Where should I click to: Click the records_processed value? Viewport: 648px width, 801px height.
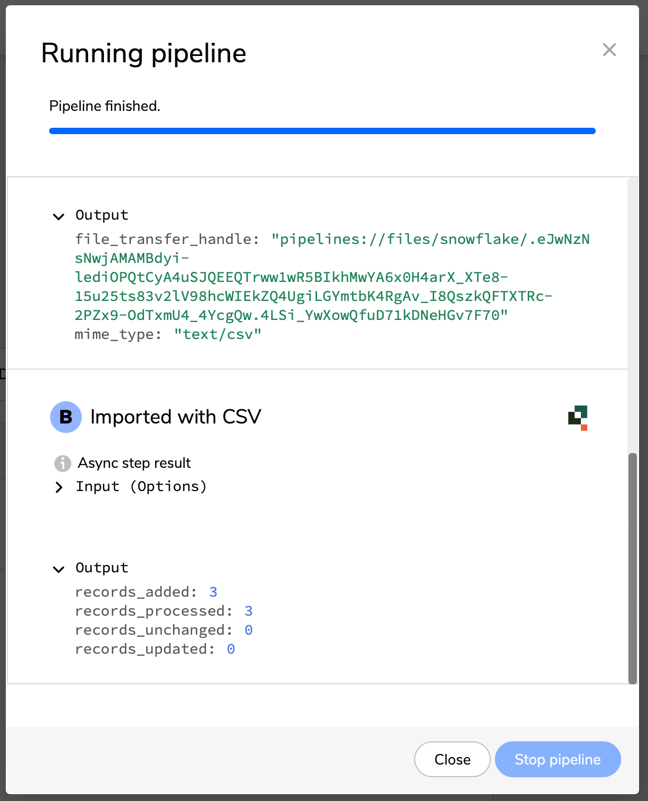click(249, 611)
